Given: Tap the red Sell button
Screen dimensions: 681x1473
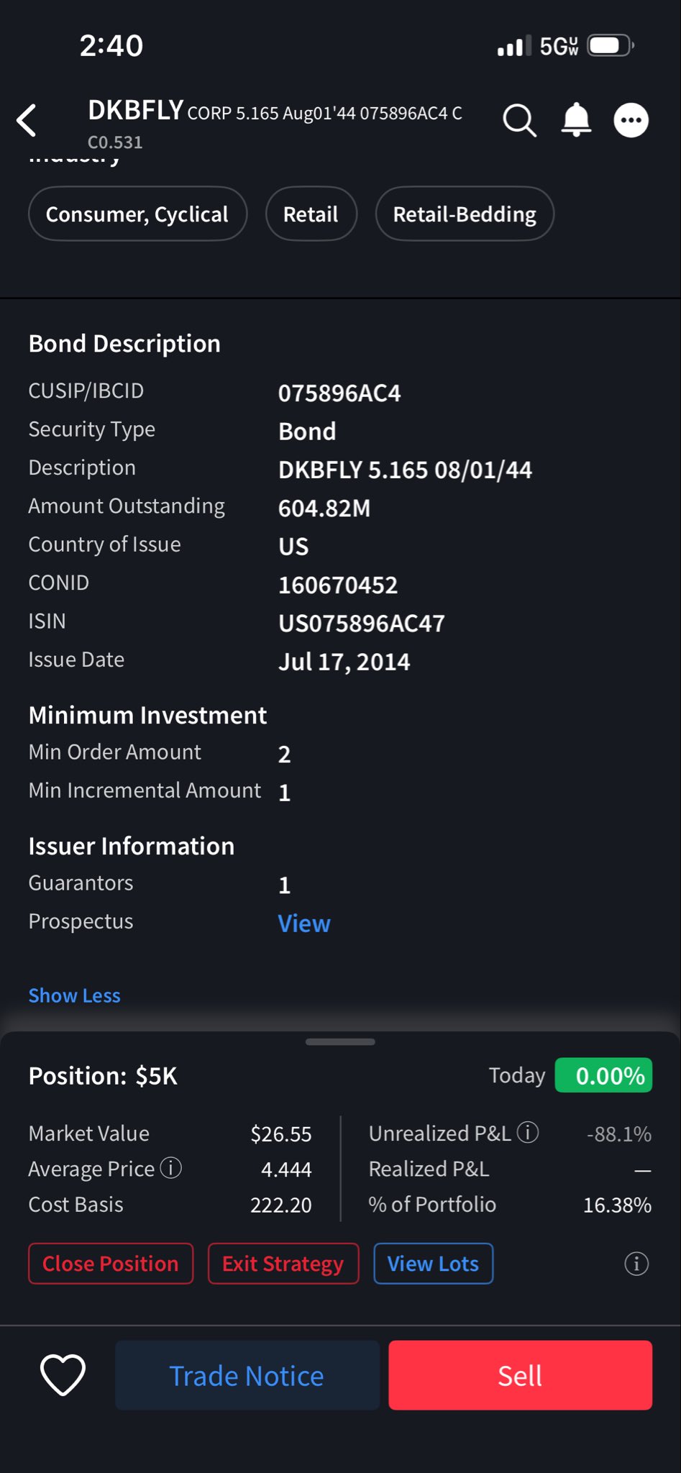Looking at the screenshot, I should point(521,1375).
